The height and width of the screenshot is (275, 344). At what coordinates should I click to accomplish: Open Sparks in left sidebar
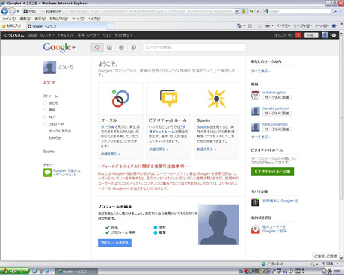(49, 152)
